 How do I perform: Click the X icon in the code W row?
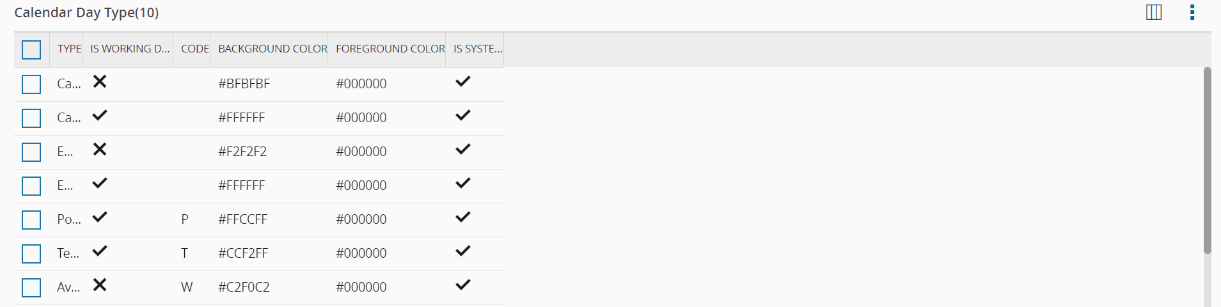pyautogui.click(x=100, y=285)
